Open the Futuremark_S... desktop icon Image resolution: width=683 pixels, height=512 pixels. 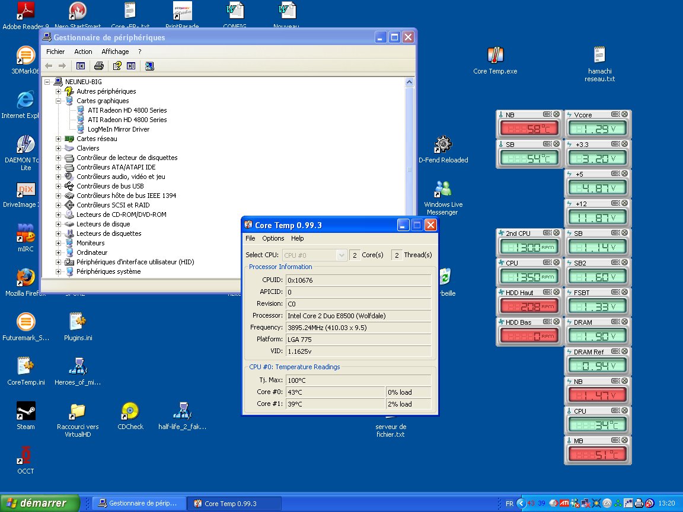25,327
